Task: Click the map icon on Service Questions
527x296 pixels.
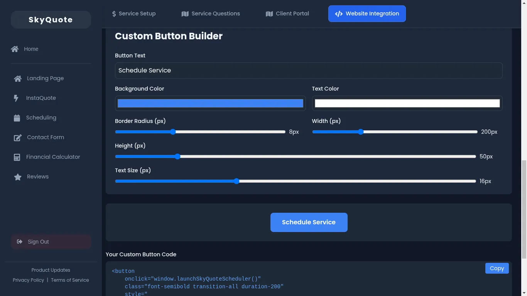Action: 185,14
